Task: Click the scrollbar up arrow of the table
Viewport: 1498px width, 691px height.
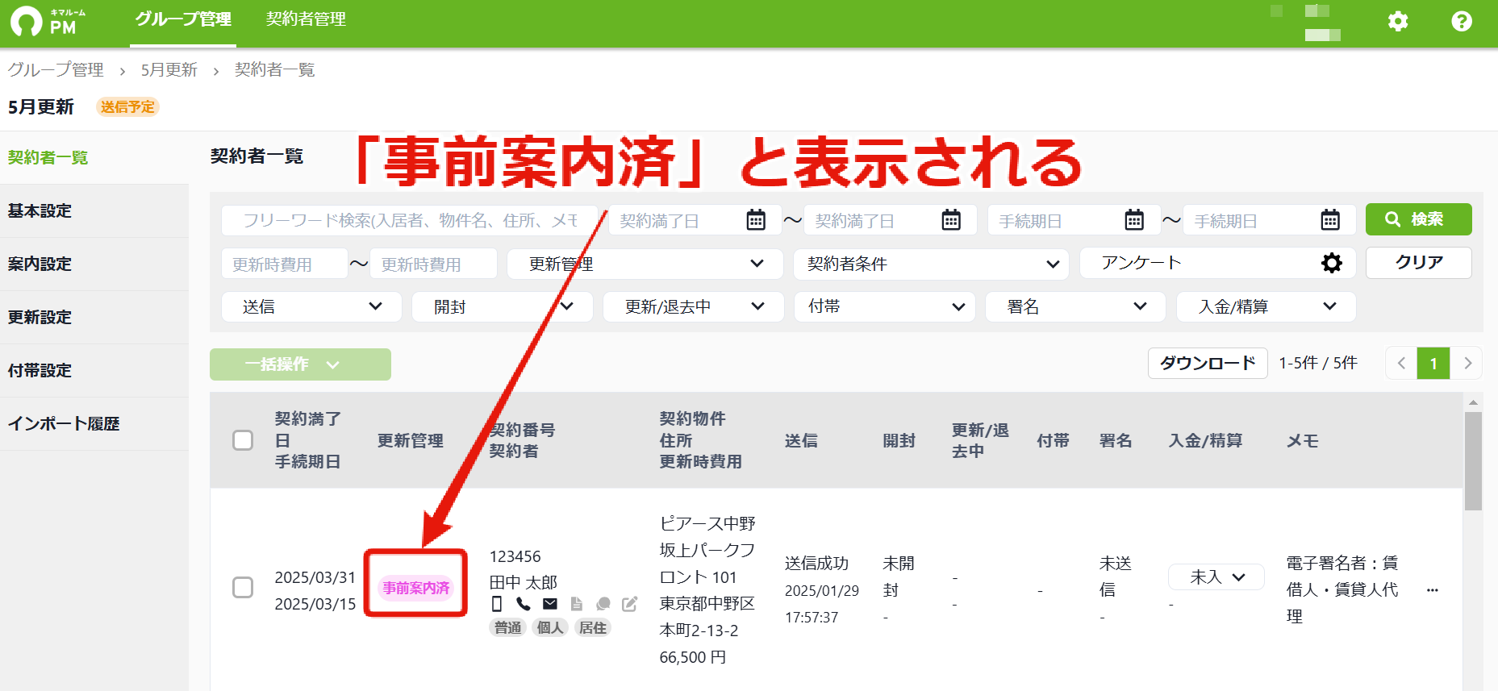Action: click(x=1473, y=402)
